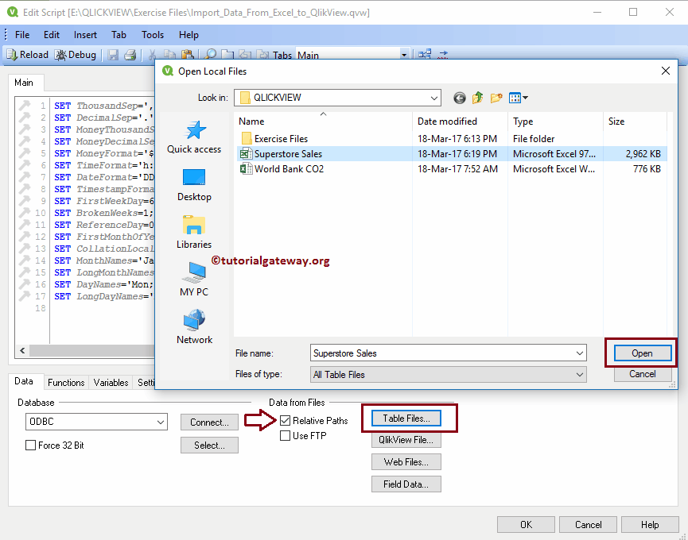Click the database Select... button

click(x=209, y=445)
